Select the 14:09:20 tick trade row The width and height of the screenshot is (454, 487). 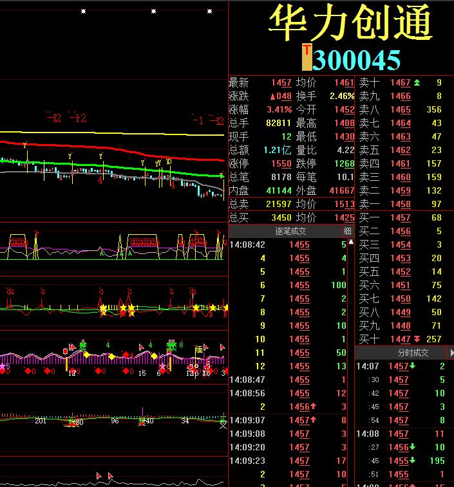(288, 447)
